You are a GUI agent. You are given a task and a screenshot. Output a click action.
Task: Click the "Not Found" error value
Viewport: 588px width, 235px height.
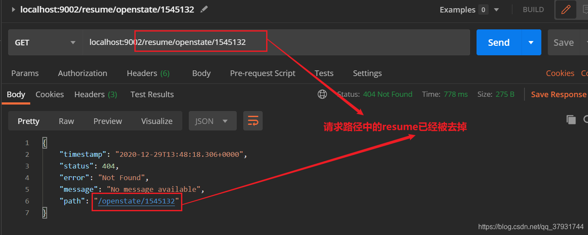click(123, 178)
